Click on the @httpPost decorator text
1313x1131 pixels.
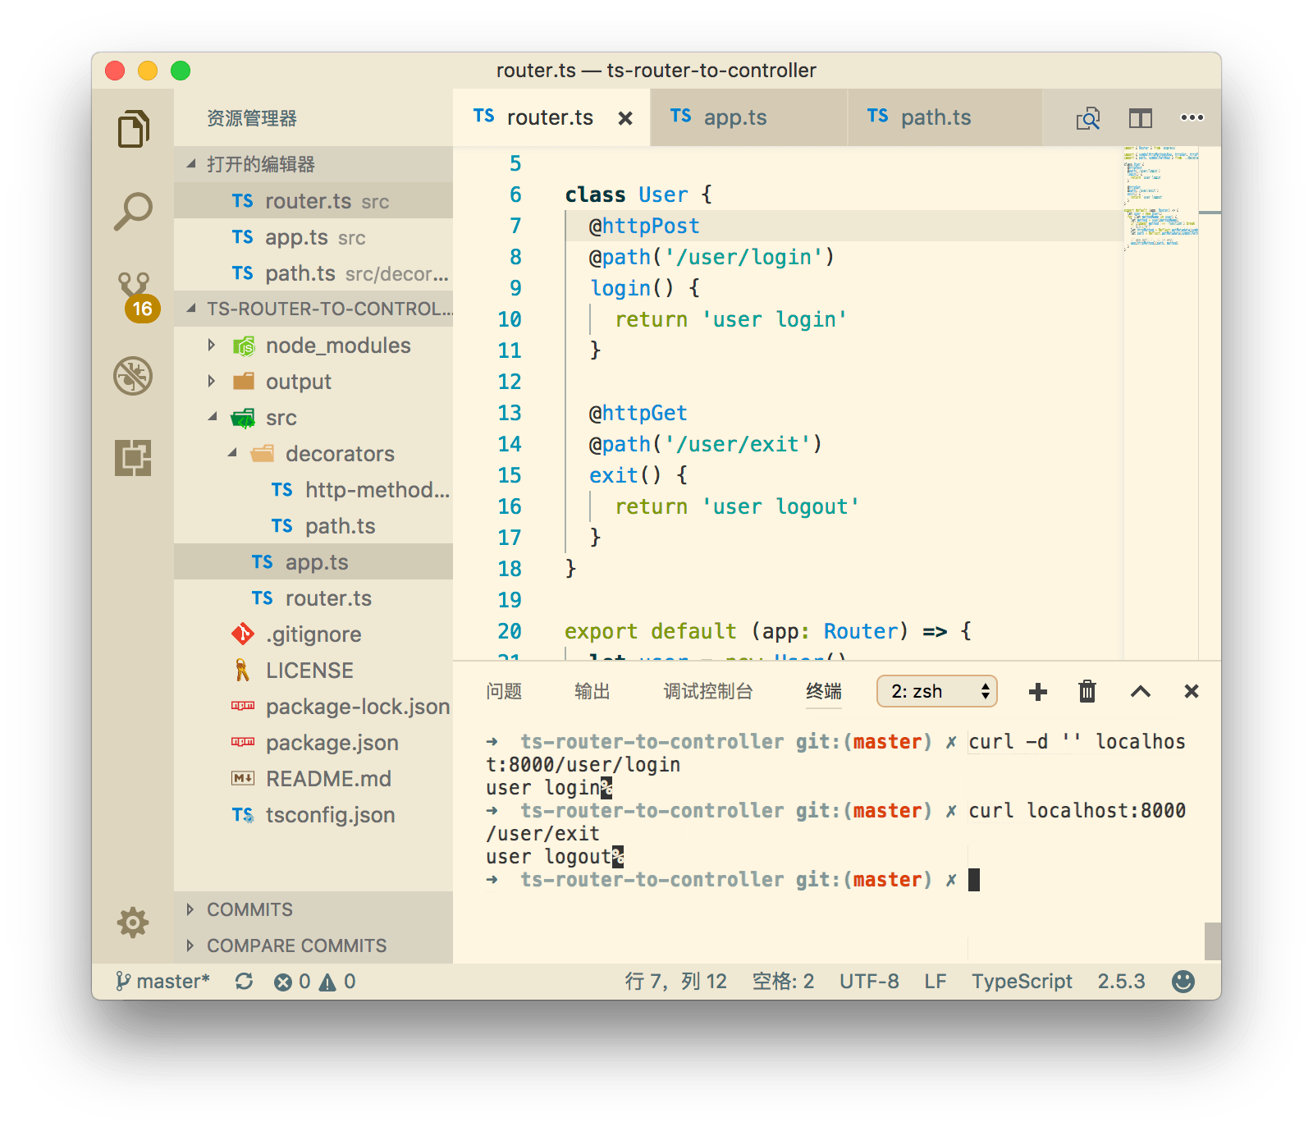644,226
